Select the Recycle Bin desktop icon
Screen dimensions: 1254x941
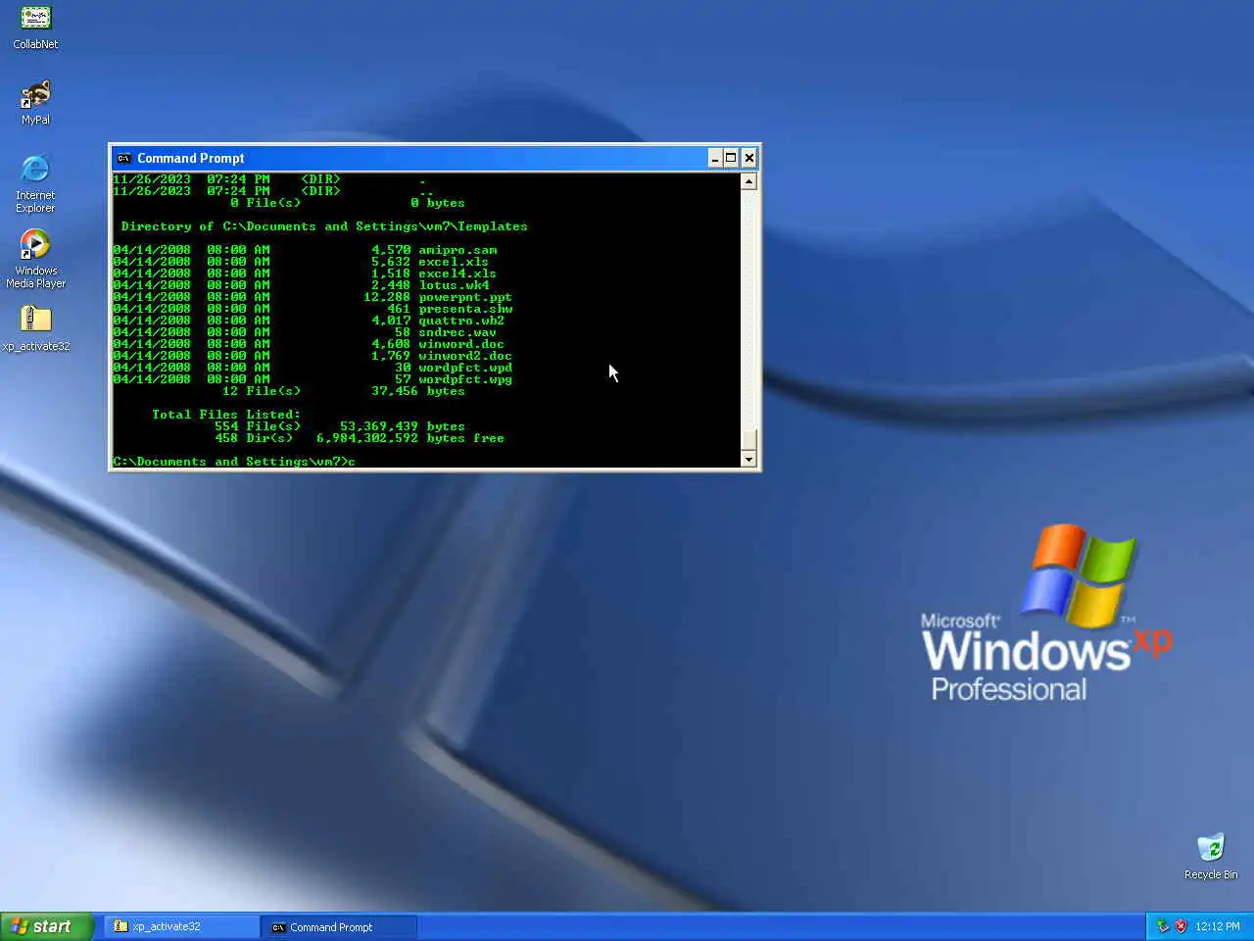pyautogui.click(x=1211, y=857)
